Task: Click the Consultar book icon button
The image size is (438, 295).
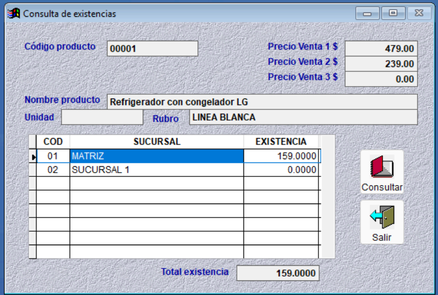Action: click(x=382, y=172)
